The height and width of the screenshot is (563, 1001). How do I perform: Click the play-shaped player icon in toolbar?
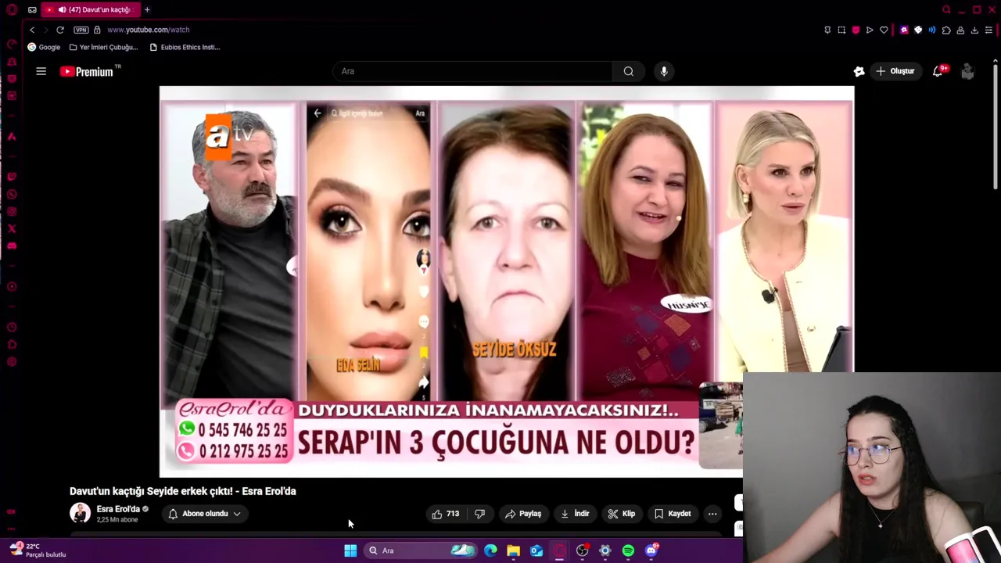click(870, 30)
